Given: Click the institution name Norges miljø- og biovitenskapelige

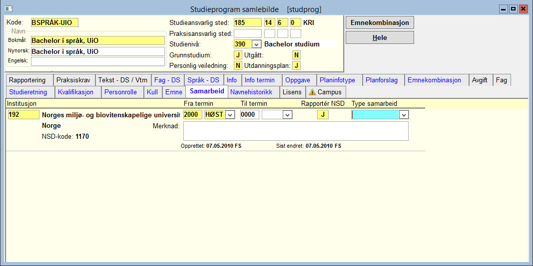Looking at the screenshot, I should click(x=110, y=115).
